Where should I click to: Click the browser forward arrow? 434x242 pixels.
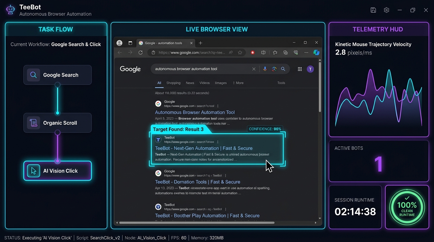coord(130,53)
